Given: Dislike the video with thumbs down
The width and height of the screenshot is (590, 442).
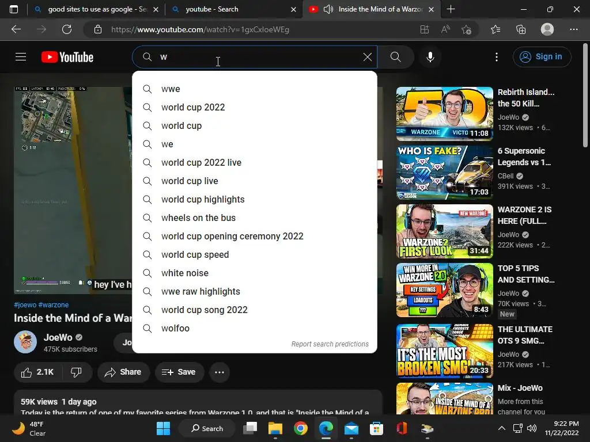Looking at the screenshot, I should pyautogui.click(x=77, y=372).
